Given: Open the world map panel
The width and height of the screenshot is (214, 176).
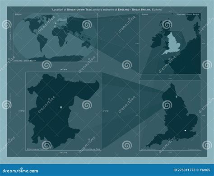Looking at the screenshot, I should click(55, 37).
